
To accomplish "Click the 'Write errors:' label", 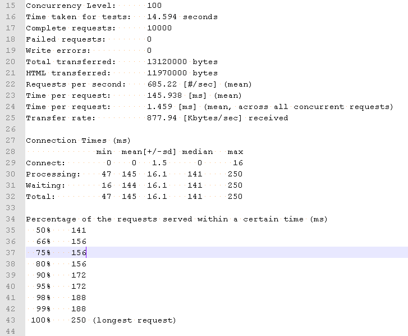I will pyautogui.click(x=58, y=50).
